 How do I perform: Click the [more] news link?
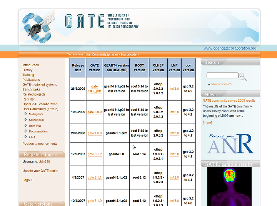point(207,122)
